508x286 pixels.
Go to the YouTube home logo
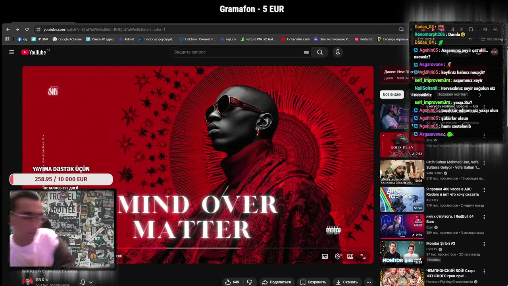click(x=34, y=52)
